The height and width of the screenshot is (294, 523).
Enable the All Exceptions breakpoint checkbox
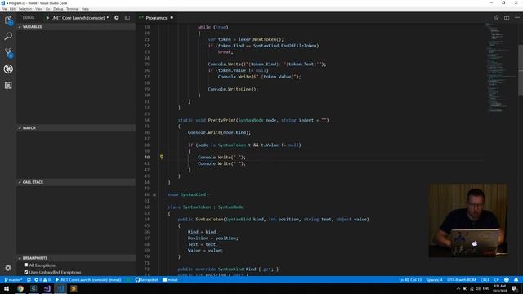tap(26, 265)
